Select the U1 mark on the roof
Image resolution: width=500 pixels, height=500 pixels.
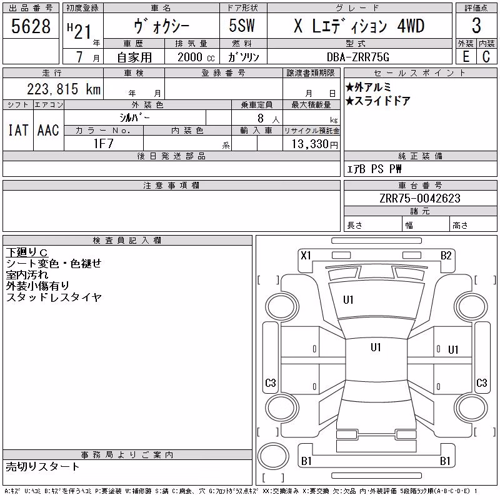[x=376, y=347]
